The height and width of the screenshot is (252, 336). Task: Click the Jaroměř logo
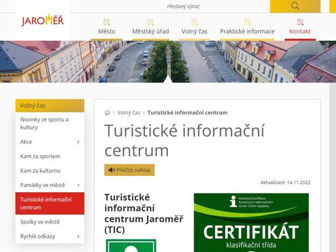[x=43, y=20]
